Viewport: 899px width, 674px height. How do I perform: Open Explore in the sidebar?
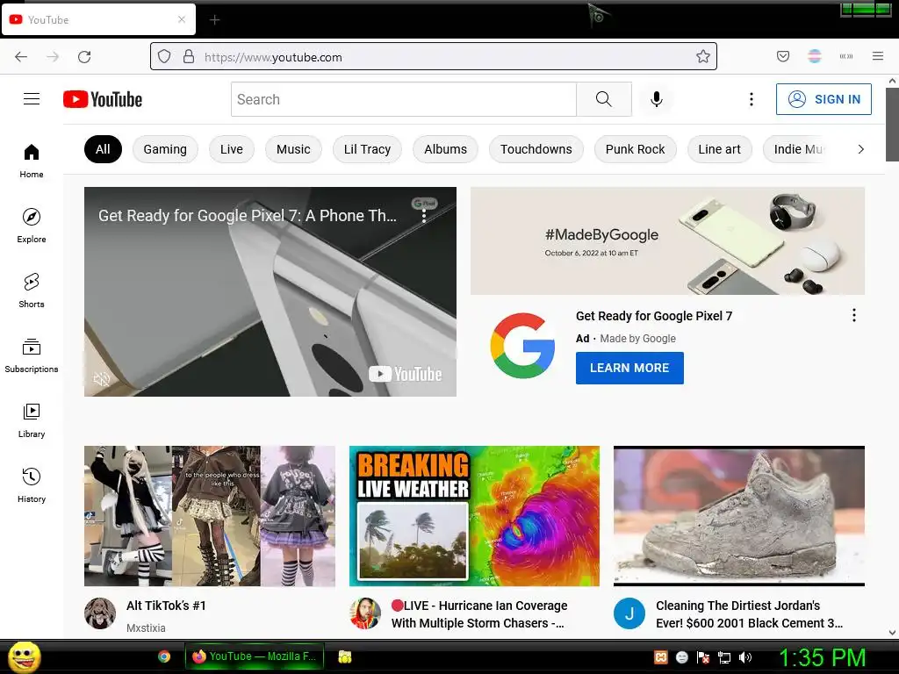[32, 226]
